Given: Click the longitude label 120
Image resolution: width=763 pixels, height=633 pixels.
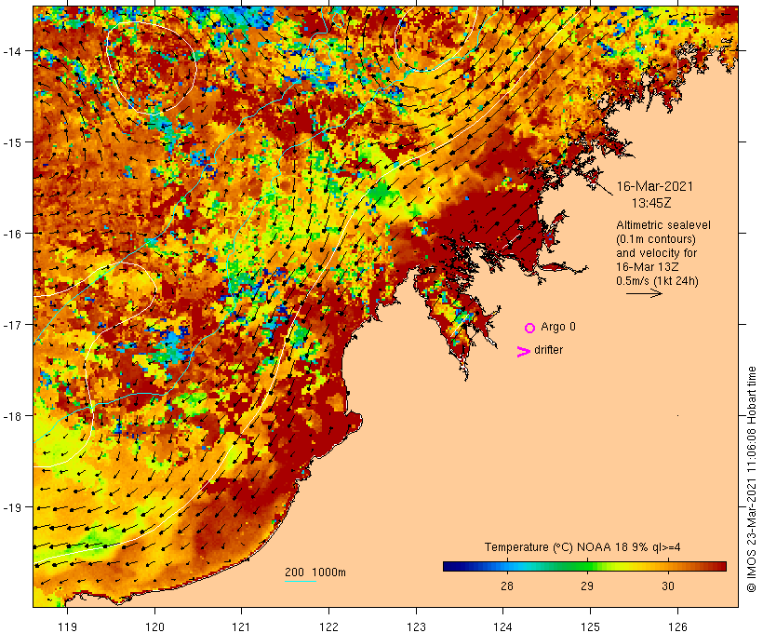Looking at the screenshot, I should [x=154, y=626].
